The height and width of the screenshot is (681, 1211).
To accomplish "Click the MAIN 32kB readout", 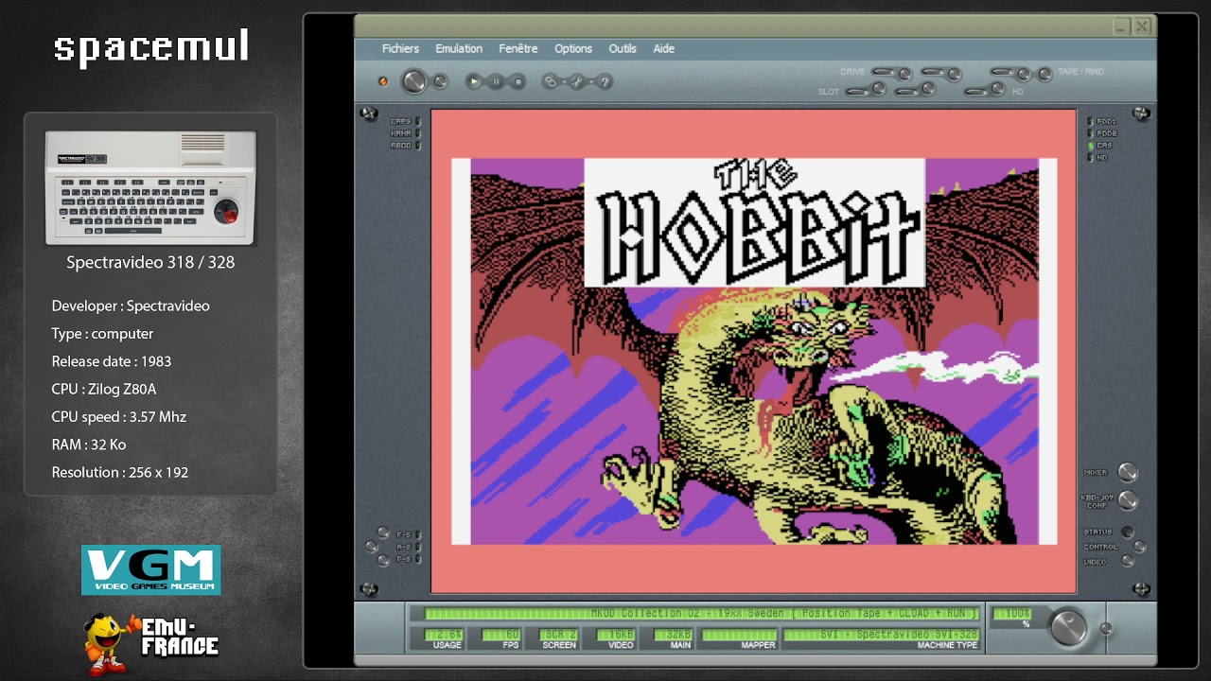I will [x=674, y=635].
